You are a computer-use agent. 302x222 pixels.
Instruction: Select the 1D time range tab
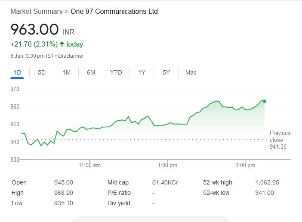[17, 72]
